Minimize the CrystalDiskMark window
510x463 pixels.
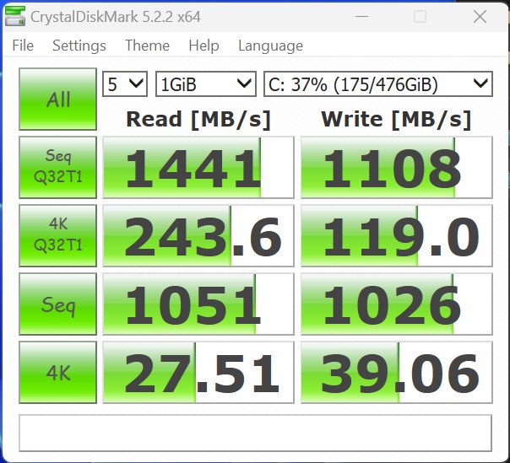click(x=361, y=16)
